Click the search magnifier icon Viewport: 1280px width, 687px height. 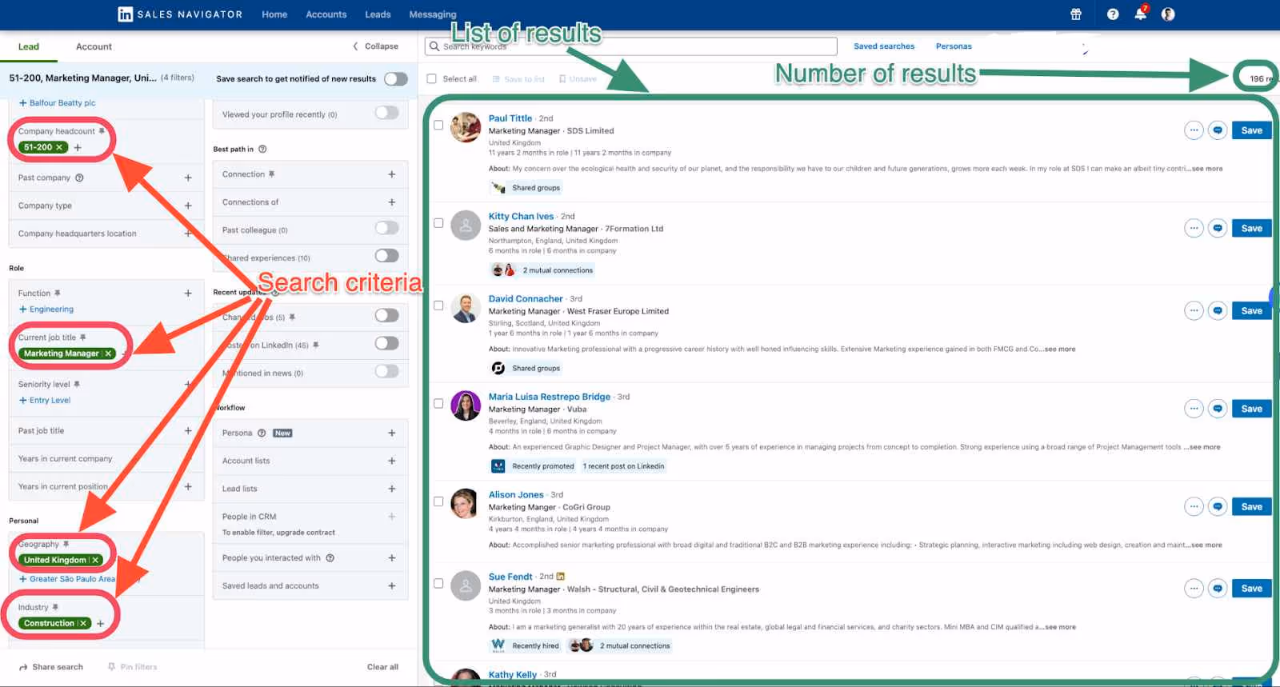pos(434,46)
